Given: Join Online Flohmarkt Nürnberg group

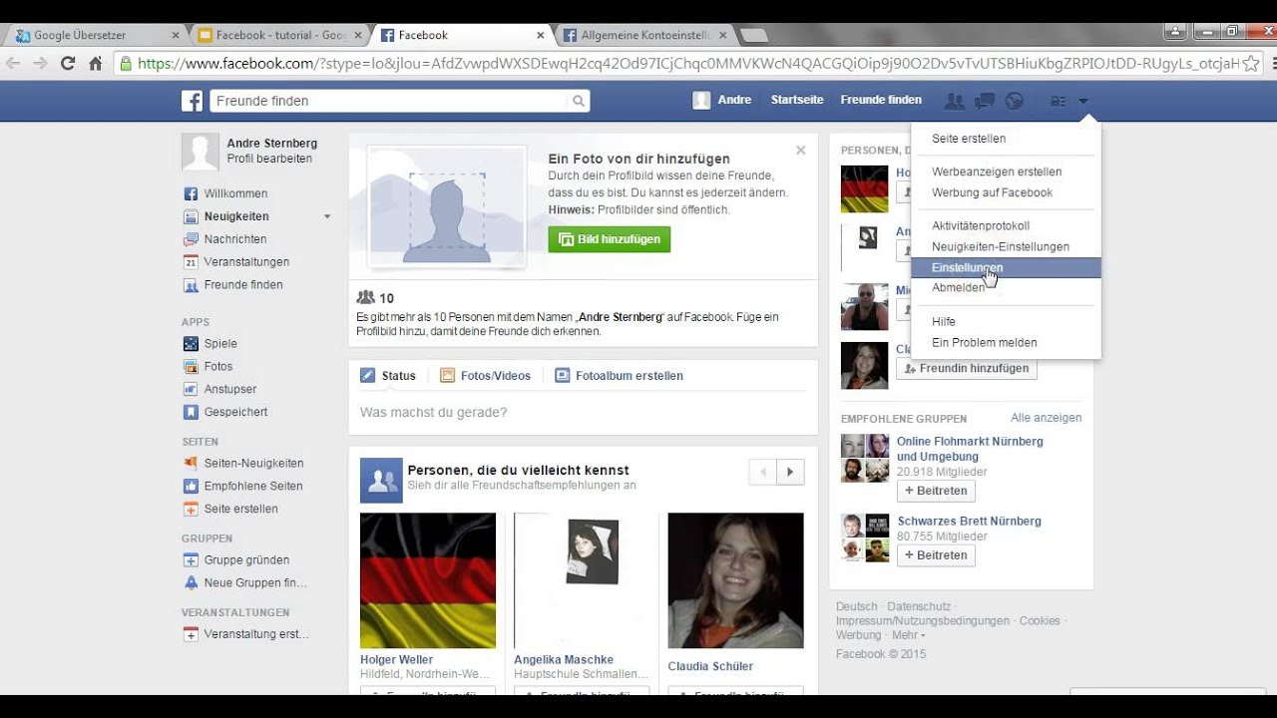Looking at the screenshot, I should click(x=936, y=491).
